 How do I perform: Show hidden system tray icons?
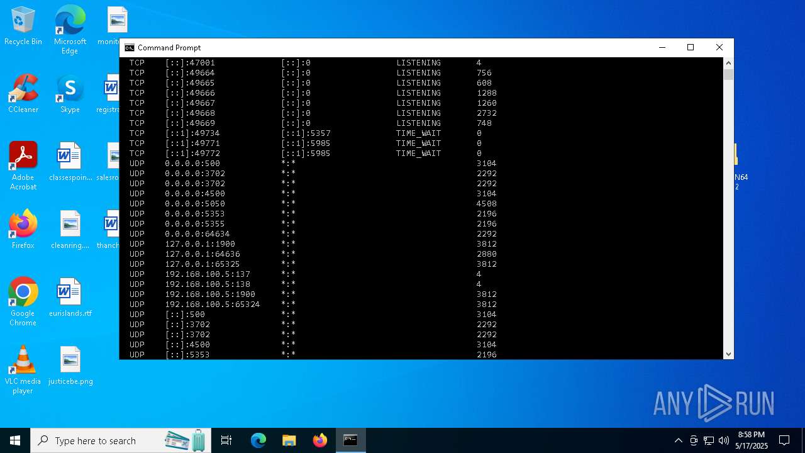[x=678, y=440]
